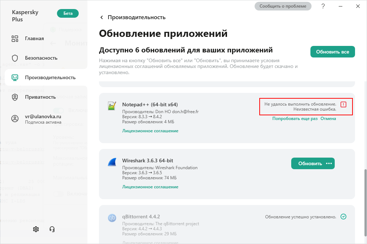Click the Notepad++ application icon
Image resolution: width=367 pixels, height=244 pixels.
[112, 106]
